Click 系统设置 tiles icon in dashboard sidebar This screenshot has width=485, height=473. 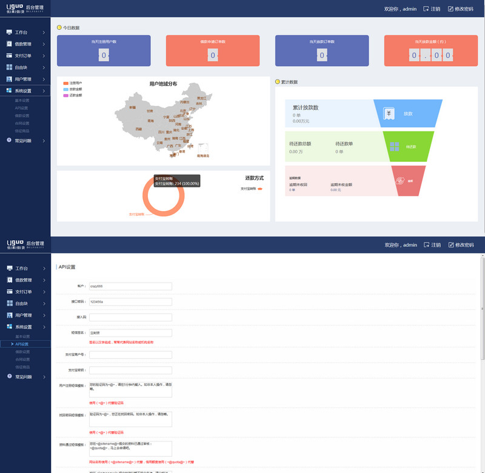(x=9, y=90)
